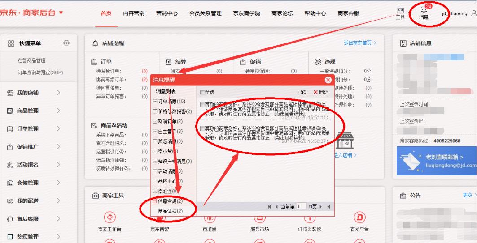The height and width of the screenshot is (243, 477).
Task: Select 商品体检(2) under 信息合规
Action: (x=171, y=211)
